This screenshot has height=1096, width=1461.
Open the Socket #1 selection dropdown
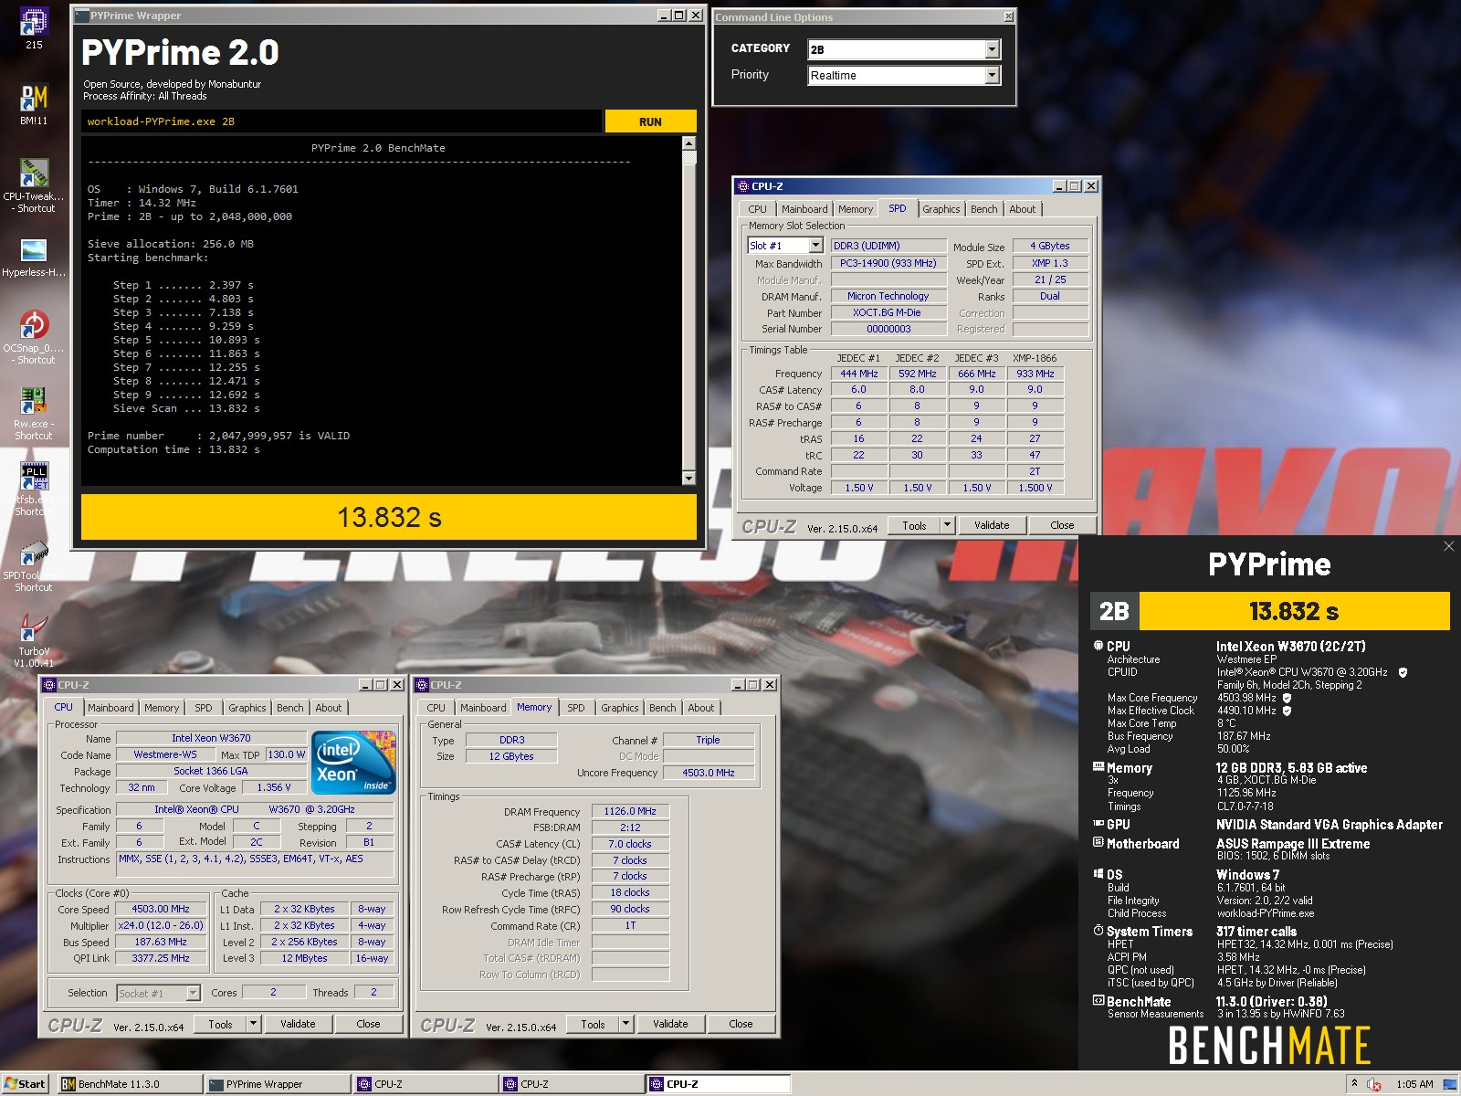[x=193, y=993]
